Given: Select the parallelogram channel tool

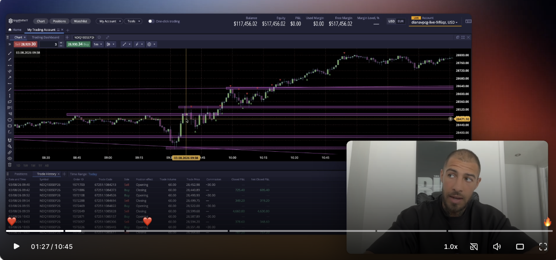Looking at the screenshot, I should coord(10,101).
